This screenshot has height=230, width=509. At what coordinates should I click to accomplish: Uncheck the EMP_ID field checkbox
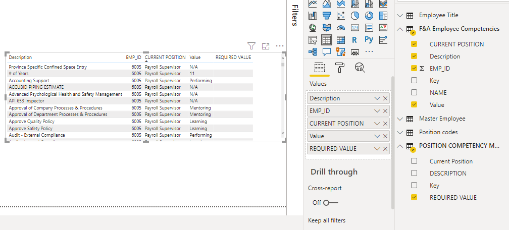[x=414, y=68]
